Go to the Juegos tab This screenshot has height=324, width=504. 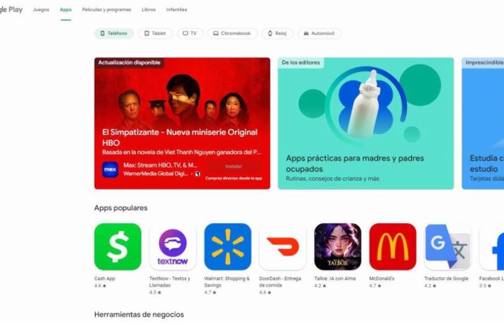click(41, 9)
